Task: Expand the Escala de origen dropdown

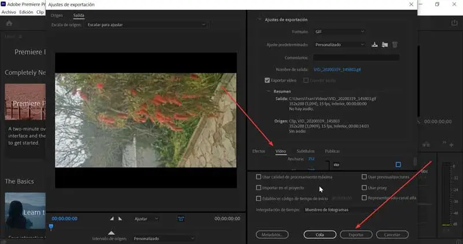Action: point(145,25)
